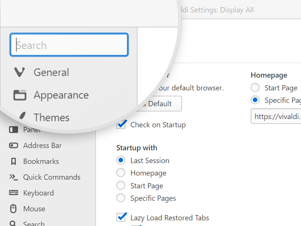This screenshot has width=301, height=226.
Task: Select the Panel icon in the settings sidebar
Action: 14,130
